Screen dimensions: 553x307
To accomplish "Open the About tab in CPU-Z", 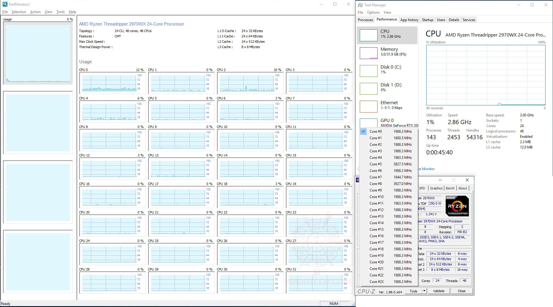I will pos(463,188).
